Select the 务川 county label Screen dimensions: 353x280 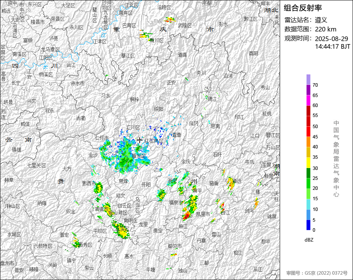tap(201, 73)
